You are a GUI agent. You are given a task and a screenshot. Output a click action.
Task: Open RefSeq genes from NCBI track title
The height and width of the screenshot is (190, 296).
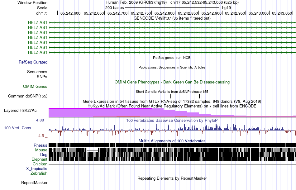pyautogui.click(x=172, y=58)
